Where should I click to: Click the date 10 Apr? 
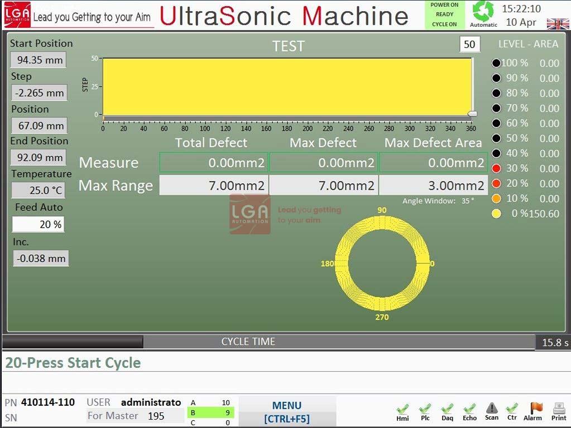pyautogui.click(x=521, y=22)
